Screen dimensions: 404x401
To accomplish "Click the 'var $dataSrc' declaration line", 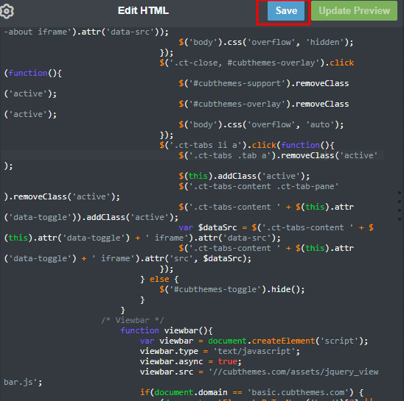I will click(276, 227).
